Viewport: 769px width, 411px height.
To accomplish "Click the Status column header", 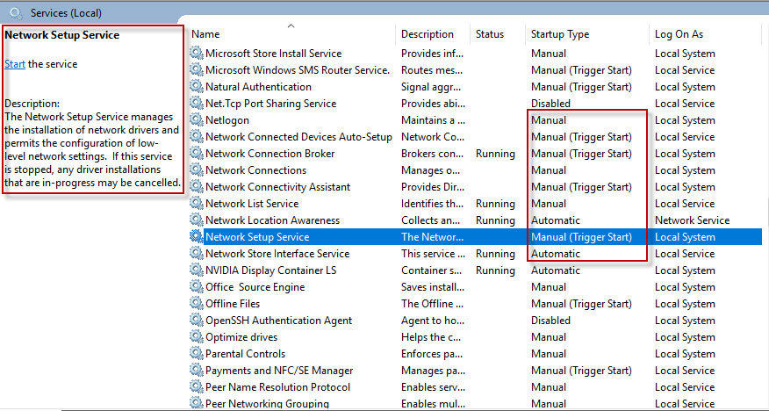I will click(x=490, y=34).
